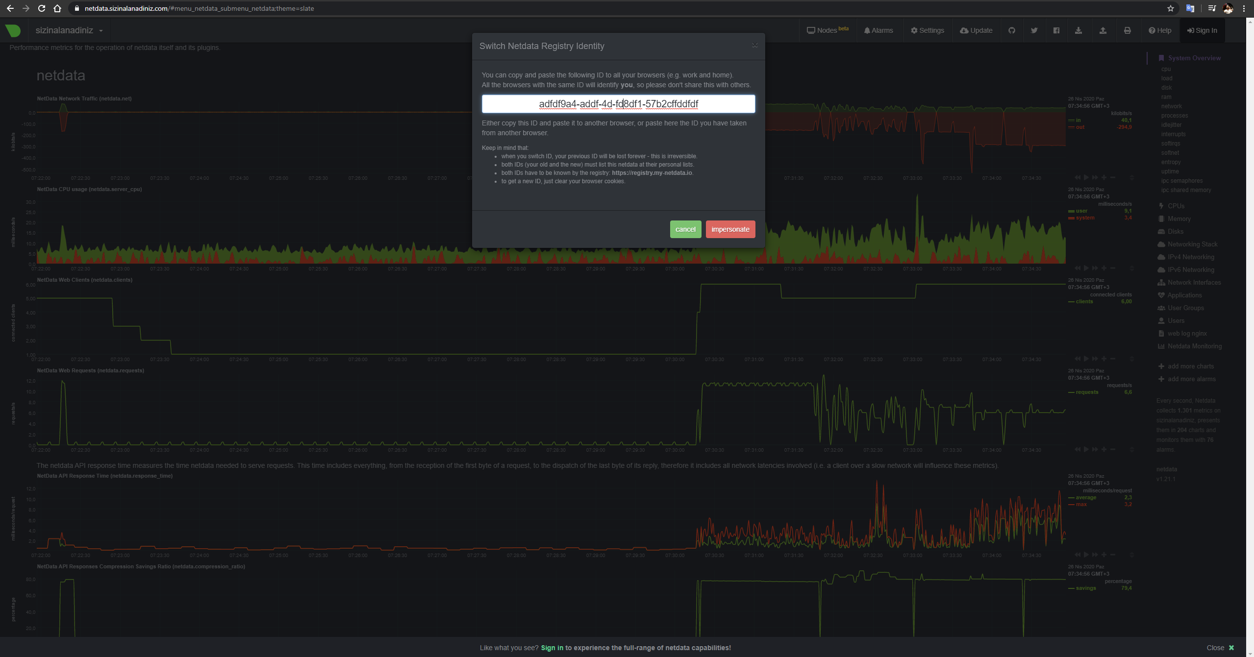1254x657 pixels.
Task: Open the Twitter icon in navbar
Action: point(1034,30)
